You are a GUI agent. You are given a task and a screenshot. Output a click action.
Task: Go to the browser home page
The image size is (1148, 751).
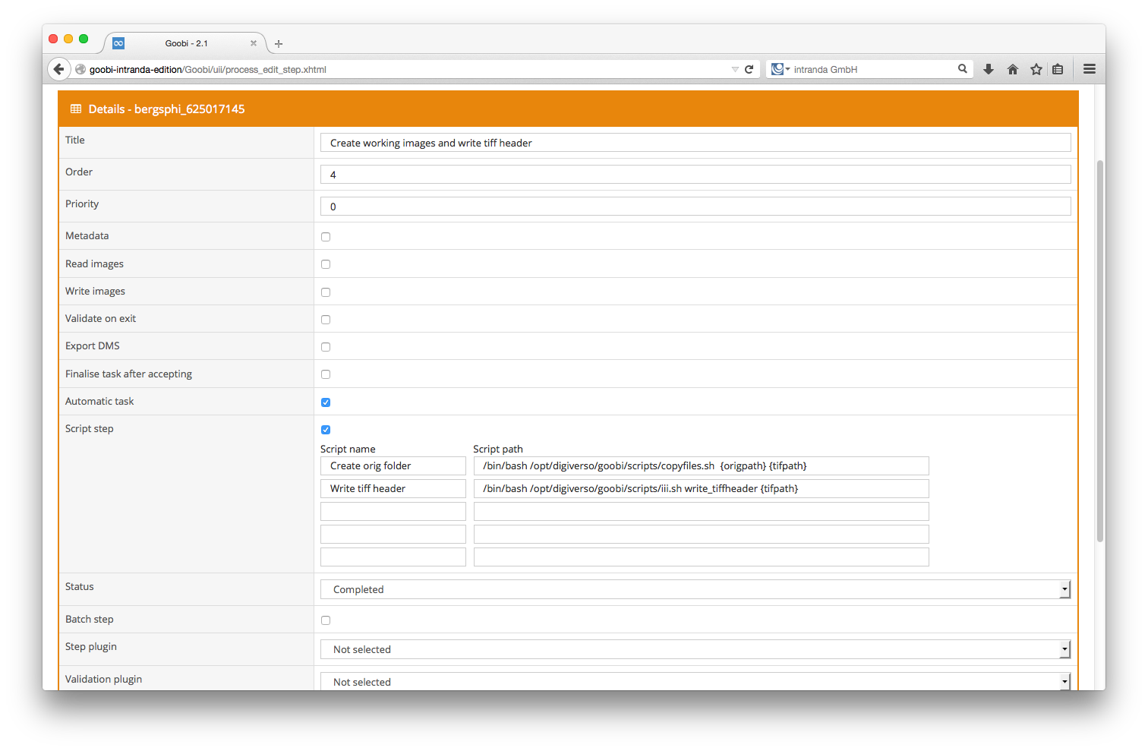[x=1012, y=68]
